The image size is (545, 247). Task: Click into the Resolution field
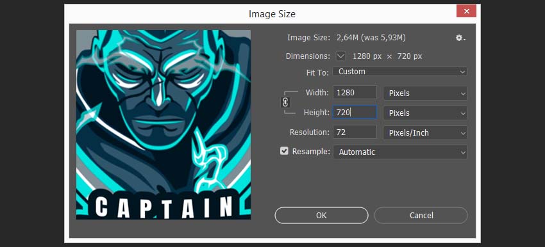click(x=355, y=132)
